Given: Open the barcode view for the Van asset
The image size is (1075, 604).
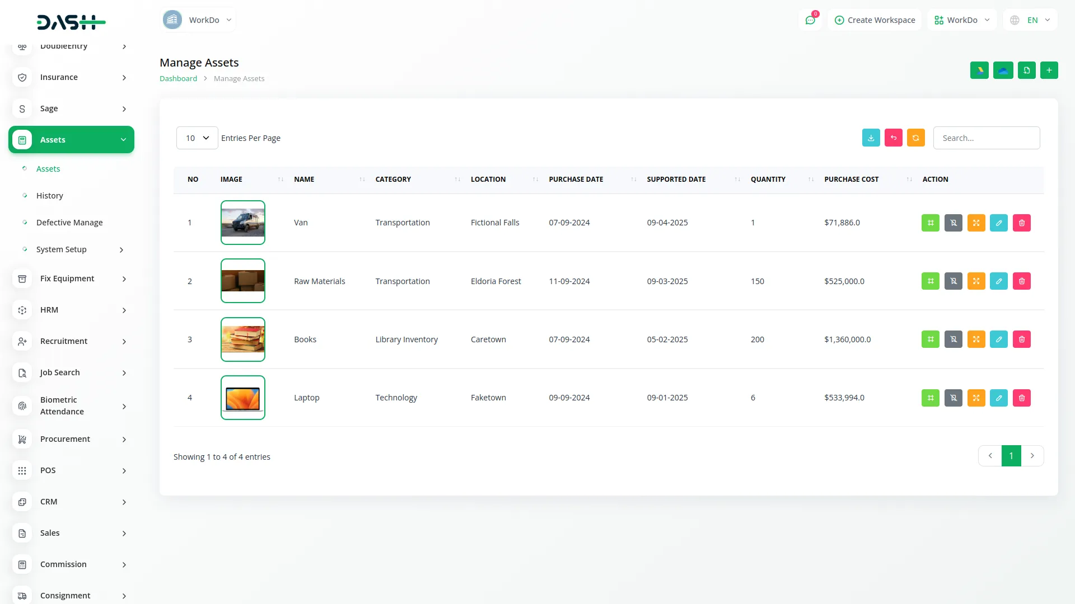Looking at the screenshot, I should [930, 223].
